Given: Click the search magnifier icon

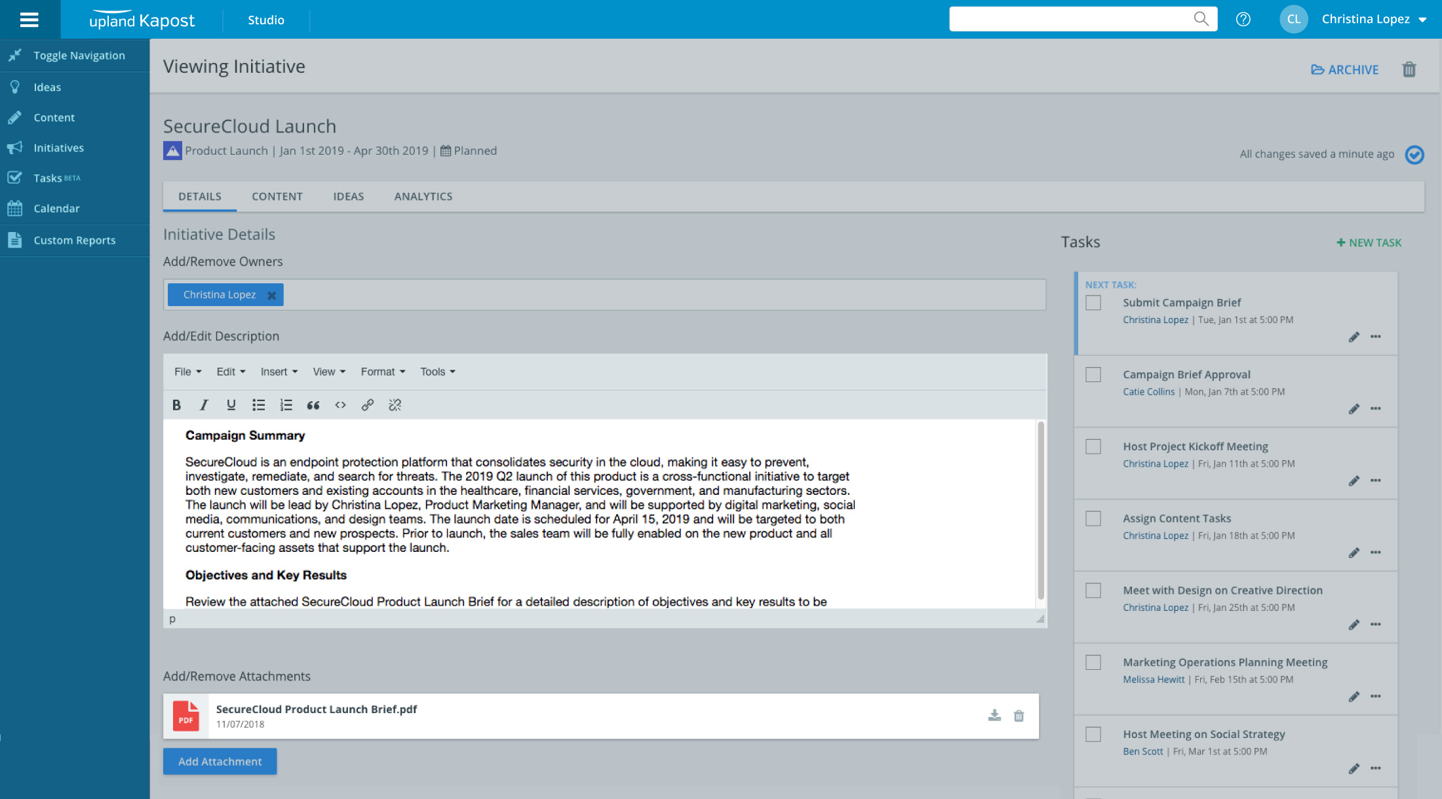Looking at the screenshot, I should pos(1200,19).
